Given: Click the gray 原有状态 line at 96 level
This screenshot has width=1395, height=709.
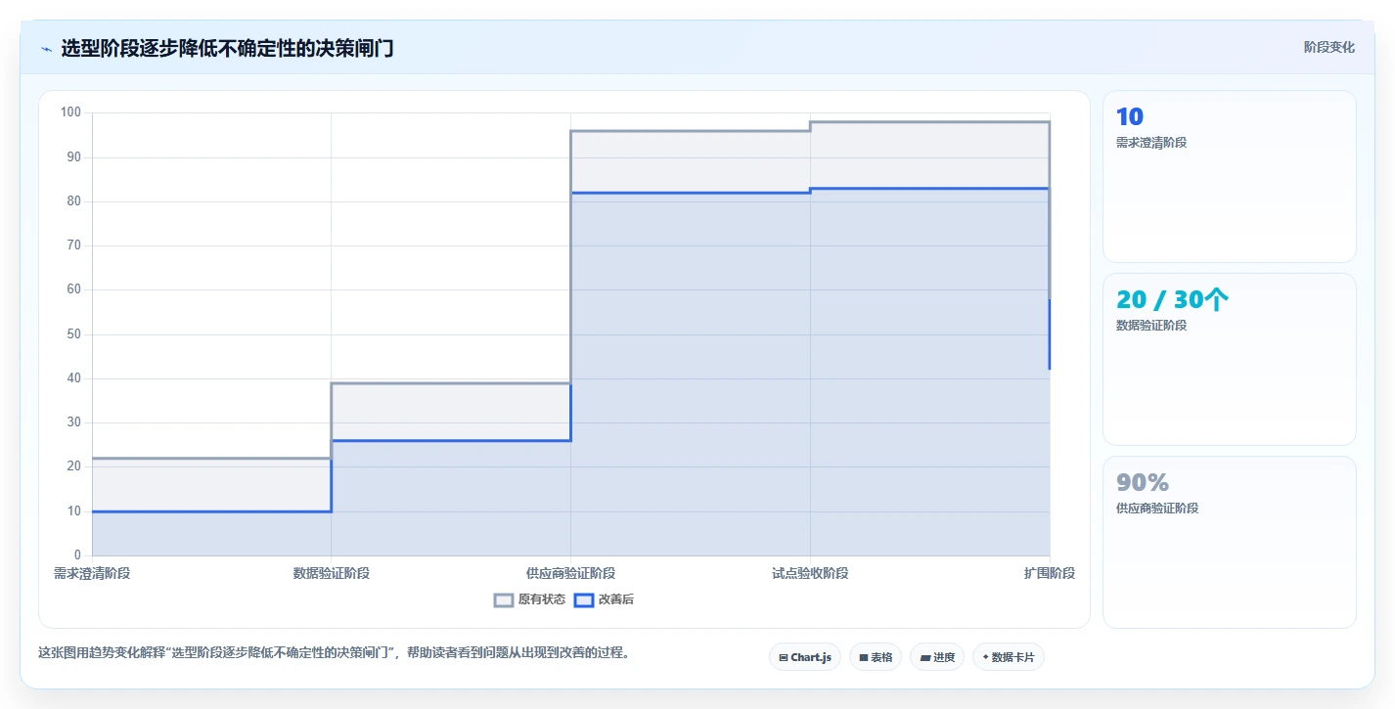Looking at the screenshot, I should [x=691, y=131].
